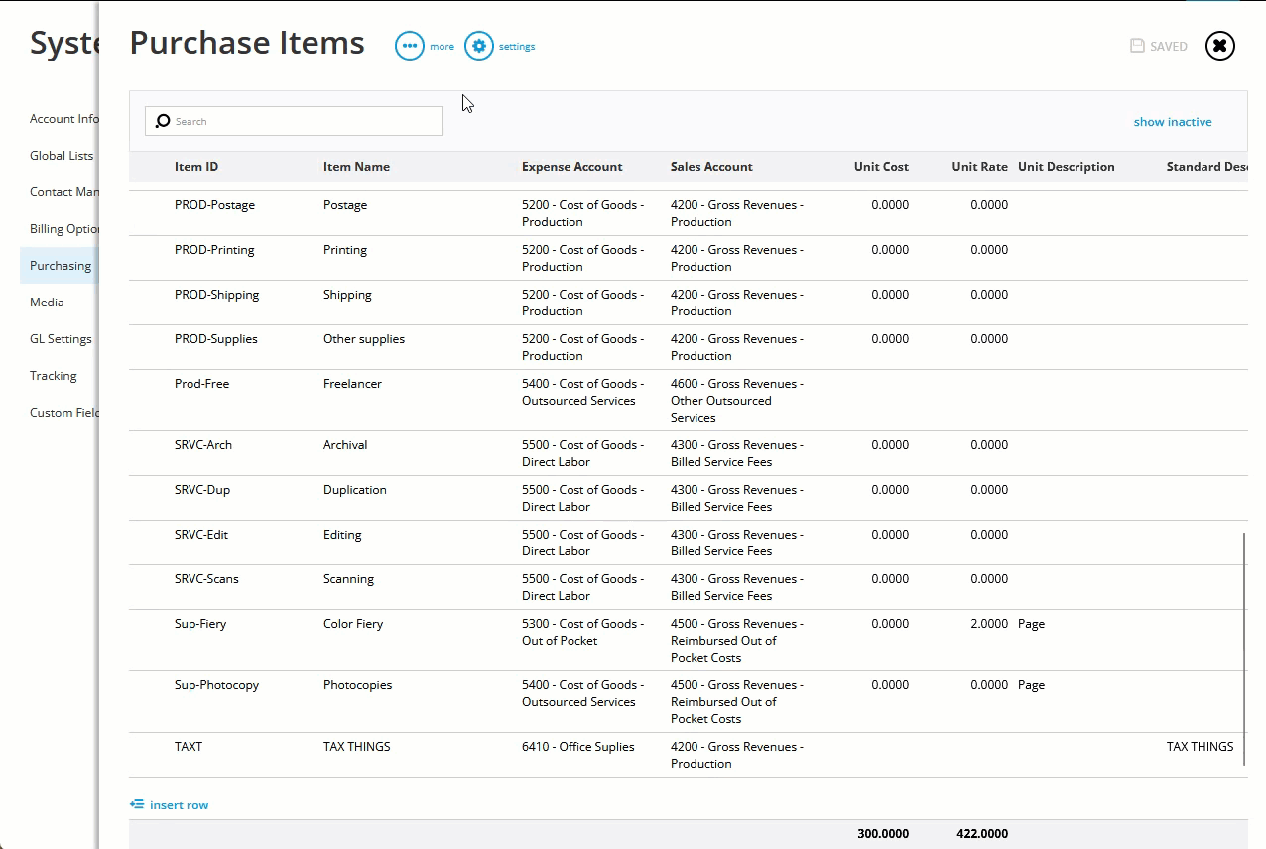Close the Purchase Items panel

click(1220, 46)
